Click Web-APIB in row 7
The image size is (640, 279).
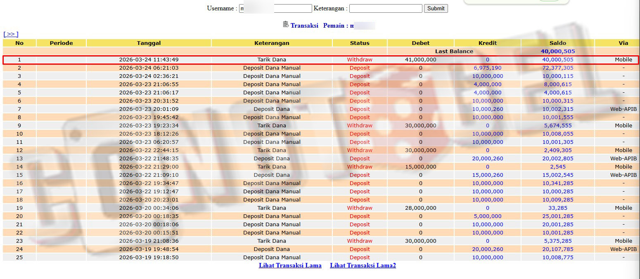tap(623, 109)
